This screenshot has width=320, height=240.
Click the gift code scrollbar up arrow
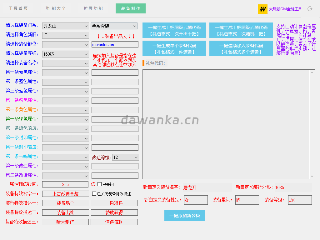[312, 72]
